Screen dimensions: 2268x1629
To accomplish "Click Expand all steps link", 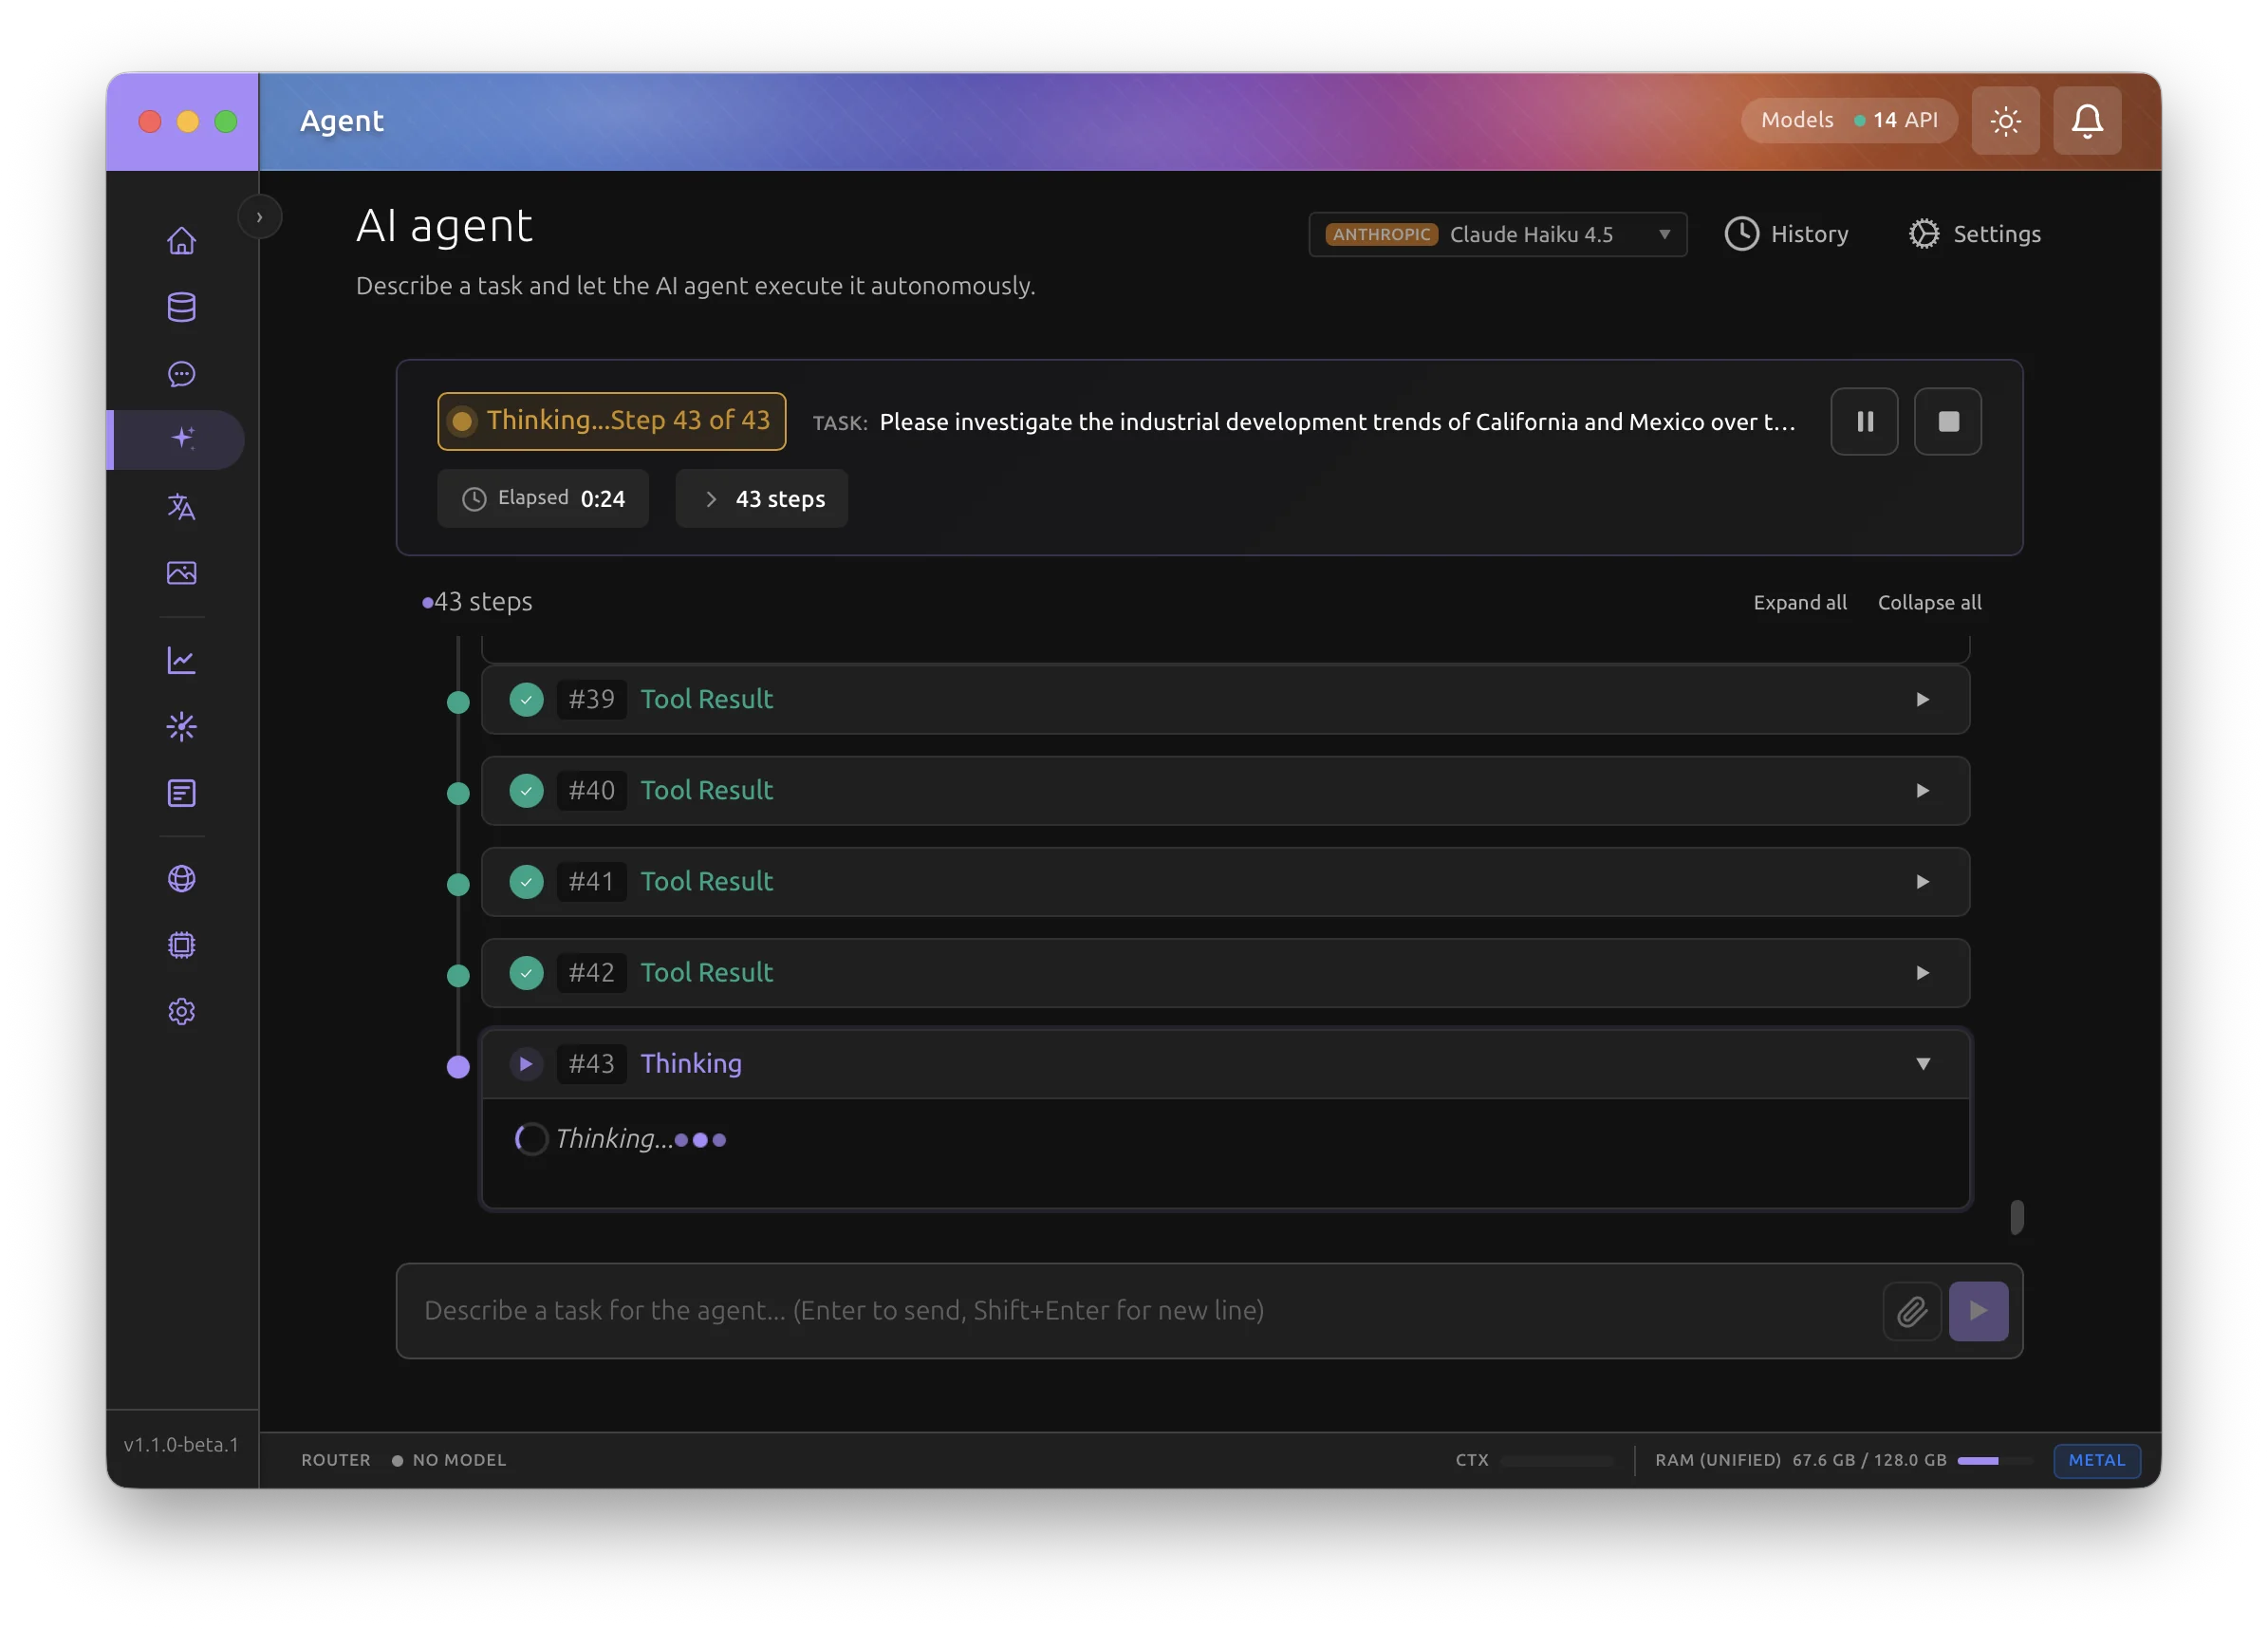I will click(x=1799, y=603).
